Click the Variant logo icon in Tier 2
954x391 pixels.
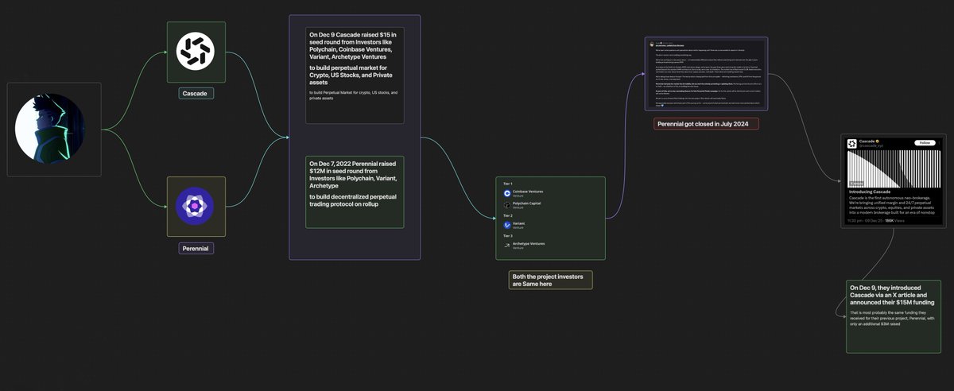click(x=507, y=225)
